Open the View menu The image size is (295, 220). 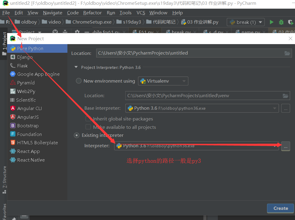(x=33, y=13)
